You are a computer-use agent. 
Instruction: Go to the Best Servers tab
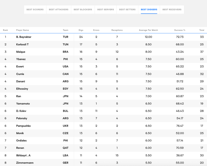coord(106,10)
